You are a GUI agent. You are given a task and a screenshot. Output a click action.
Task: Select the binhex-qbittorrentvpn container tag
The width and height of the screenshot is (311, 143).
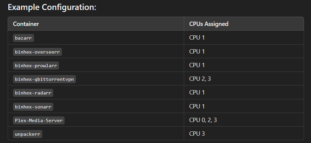click(44, 79)
